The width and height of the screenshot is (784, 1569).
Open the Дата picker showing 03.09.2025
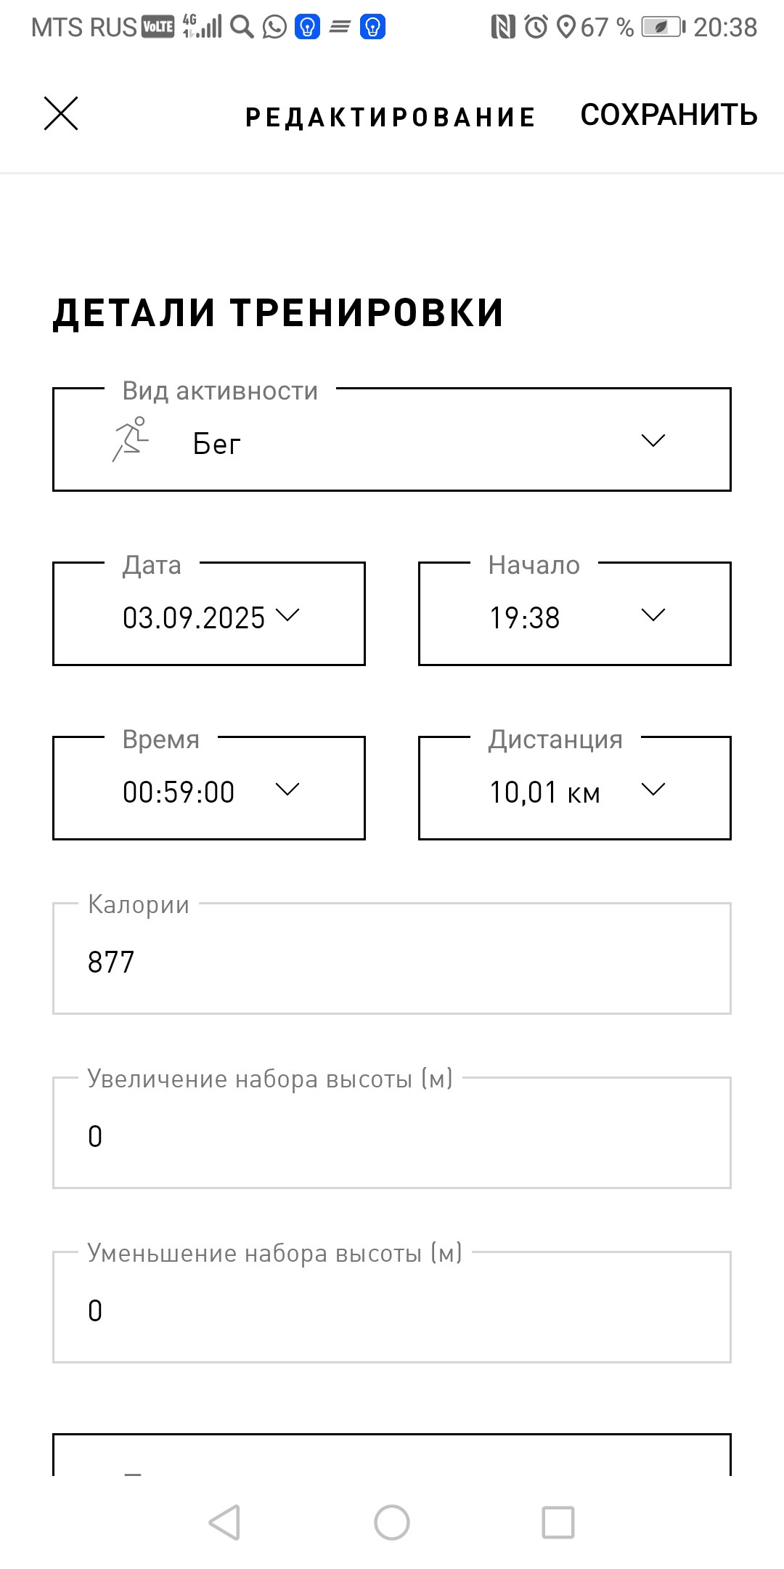pos(209,614)
